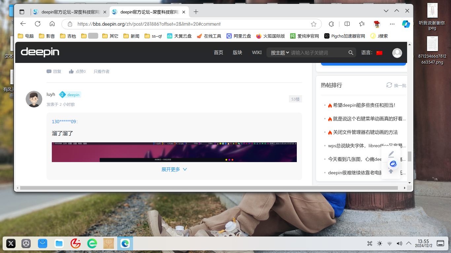Open the Extensions puzzle icon
The image size is (451, 253).
click(331, 24)
